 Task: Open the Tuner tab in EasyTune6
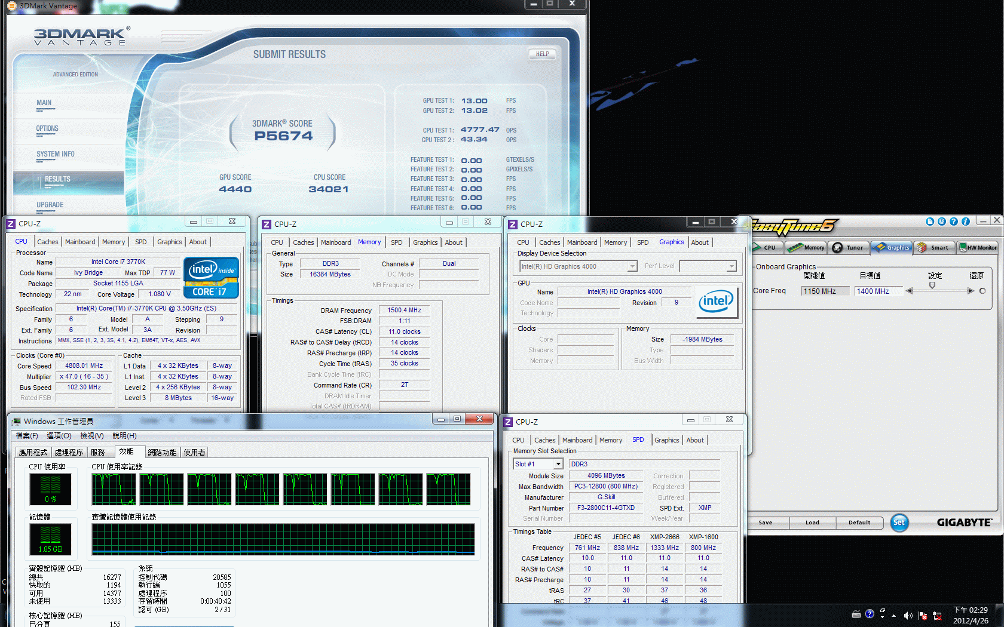pos(849,247)
